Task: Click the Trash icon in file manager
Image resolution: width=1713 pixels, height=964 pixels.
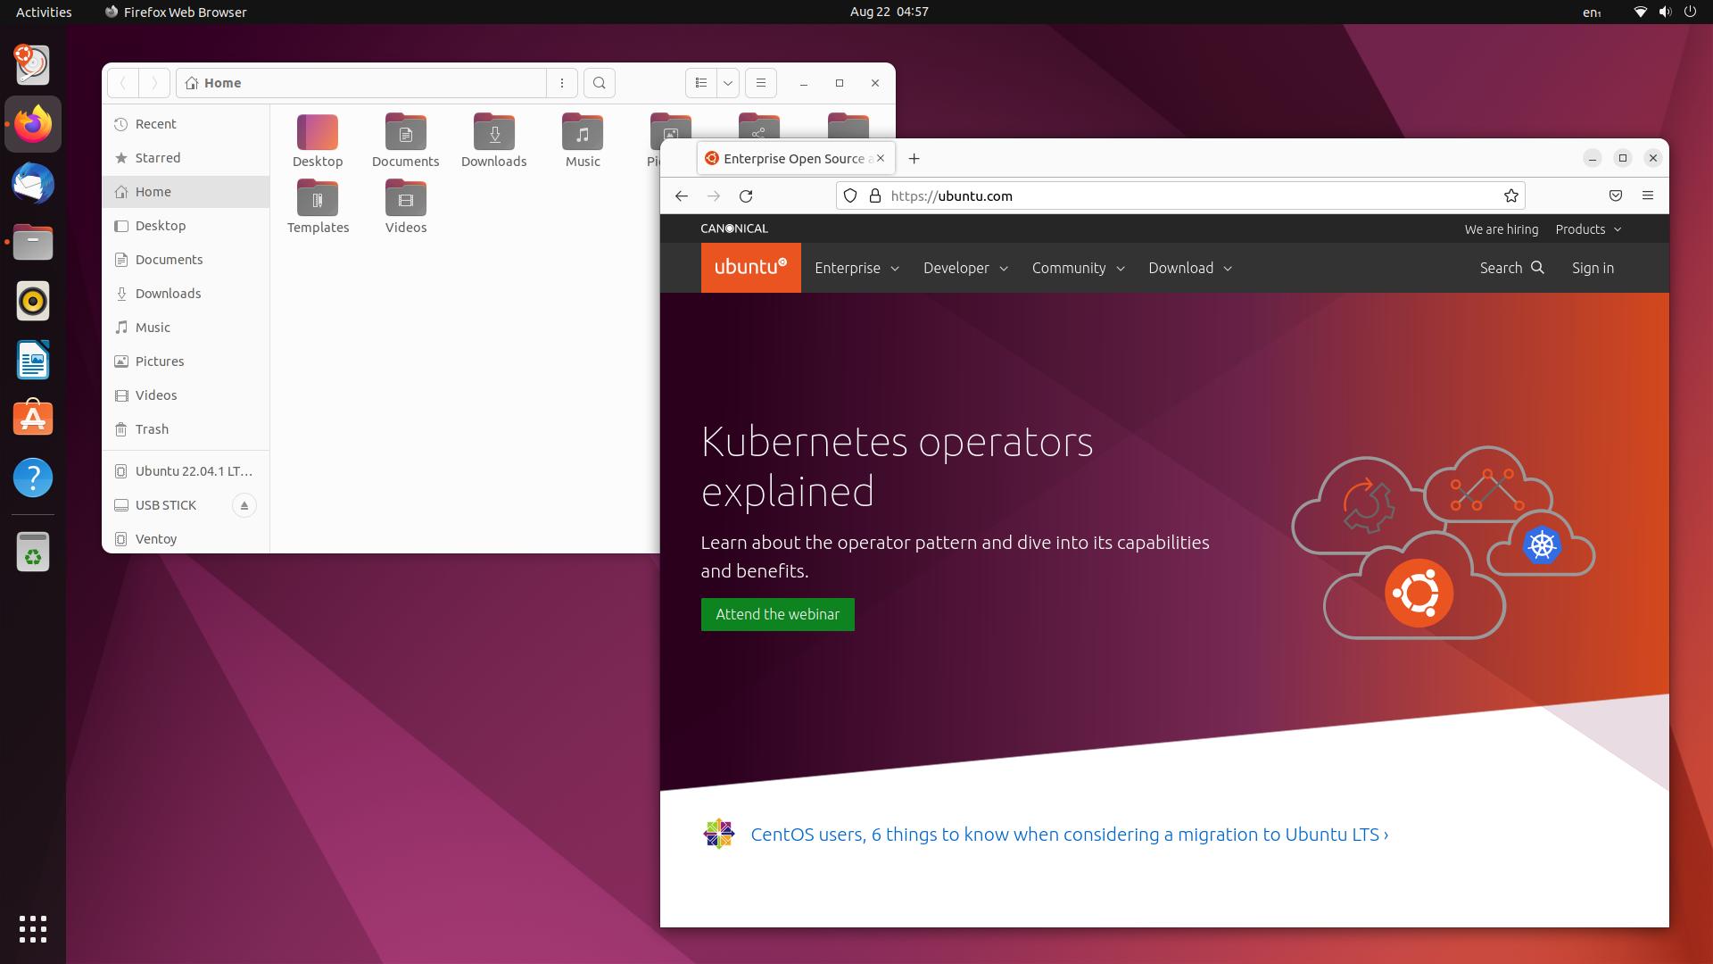Action: point(121,428)
